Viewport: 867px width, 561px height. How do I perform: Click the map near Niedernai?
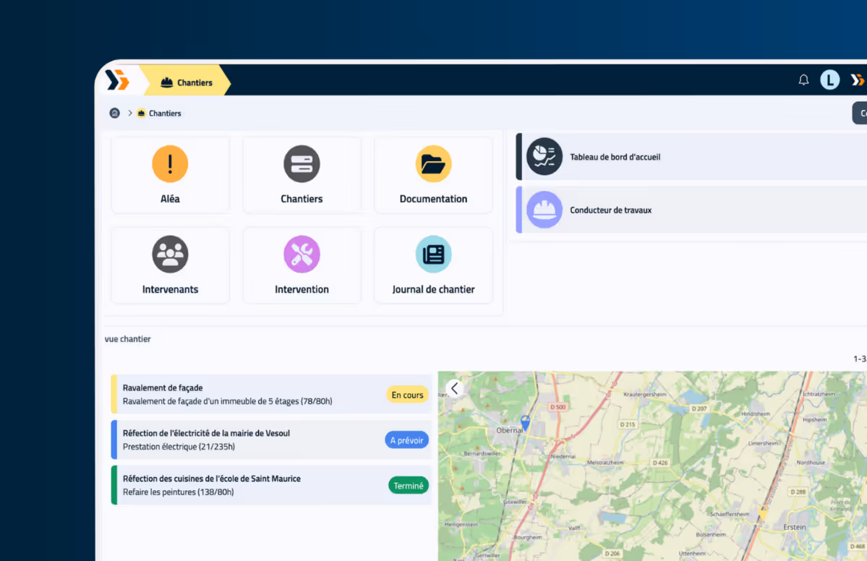pyautogui.click(x=563, y=457)
